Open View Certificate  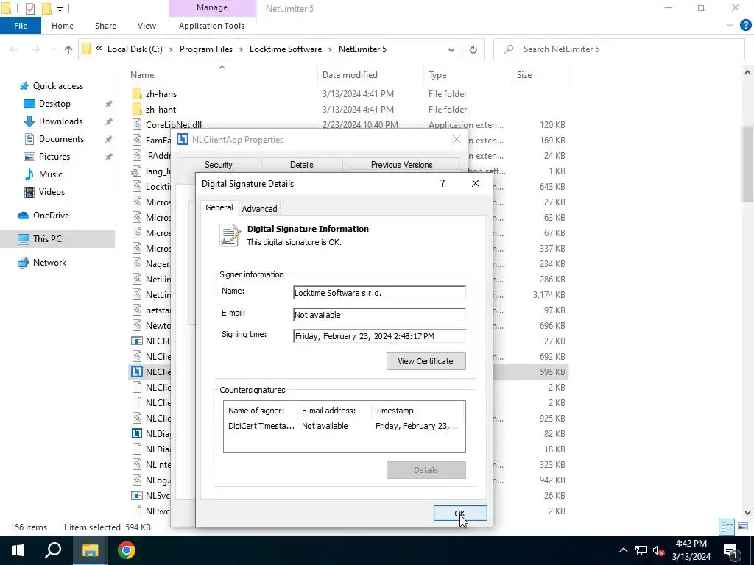point(426,361)
